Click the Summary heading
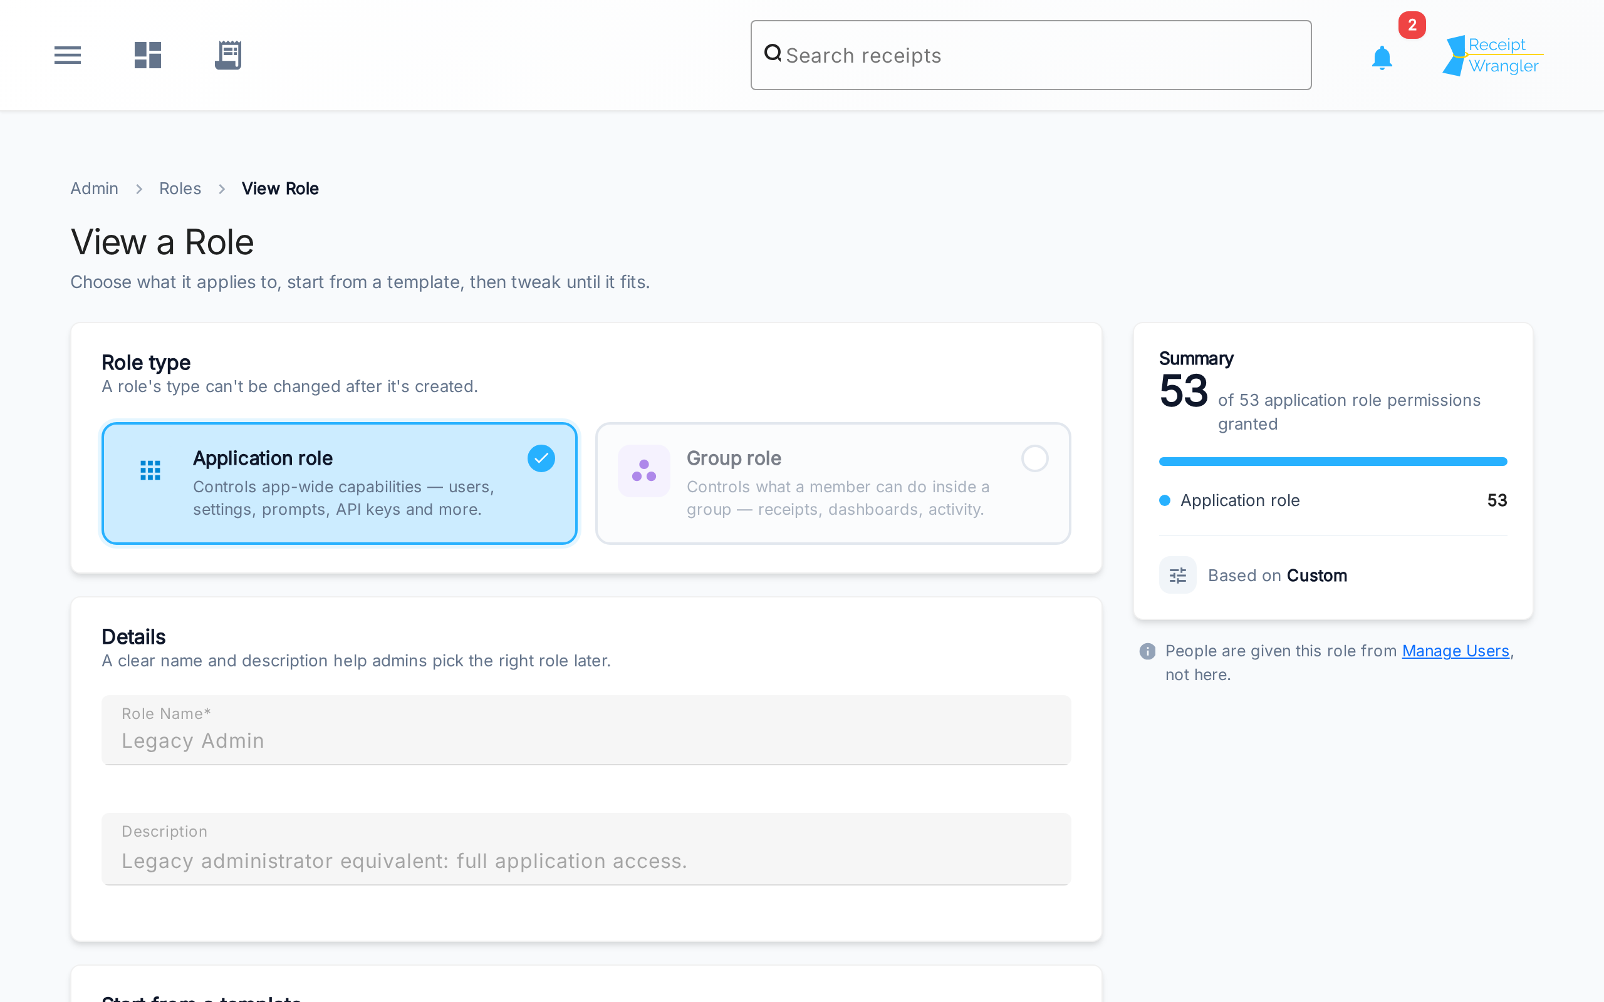This screenshot has width=1604, height=1002. click(x=1195, y=358)
